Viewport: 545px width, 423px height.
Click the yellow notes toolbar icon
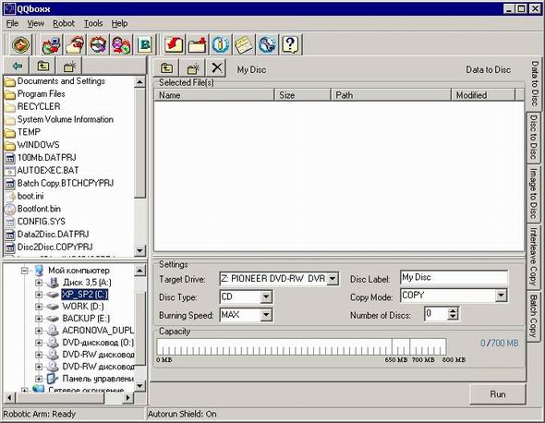(244, 44)
